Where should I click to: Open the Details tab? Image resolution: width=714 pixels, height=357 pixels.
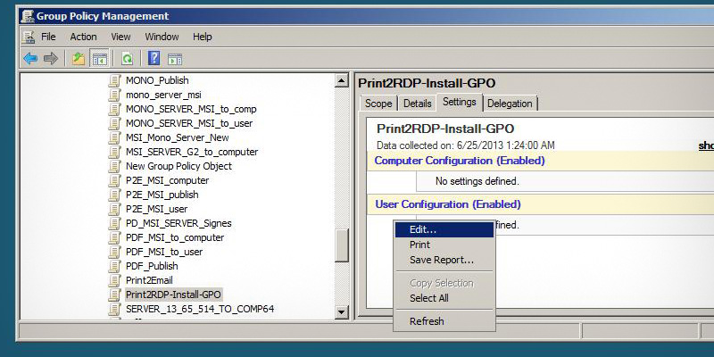[x=417, y=104]
